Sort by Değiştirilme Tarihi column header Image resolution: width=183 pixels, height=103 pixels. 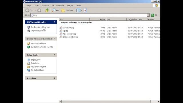[x=137, y=19]
